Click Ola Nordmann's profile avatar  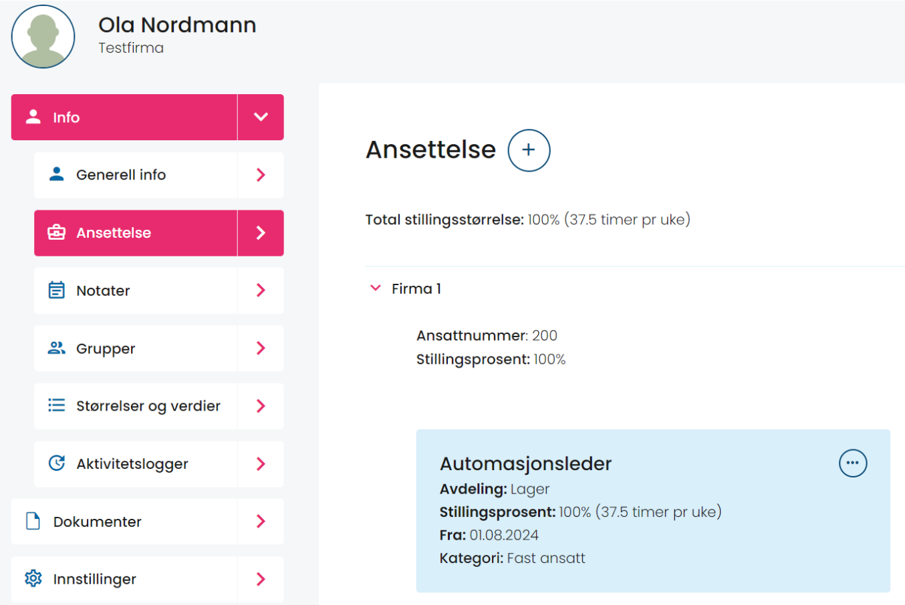43,37
